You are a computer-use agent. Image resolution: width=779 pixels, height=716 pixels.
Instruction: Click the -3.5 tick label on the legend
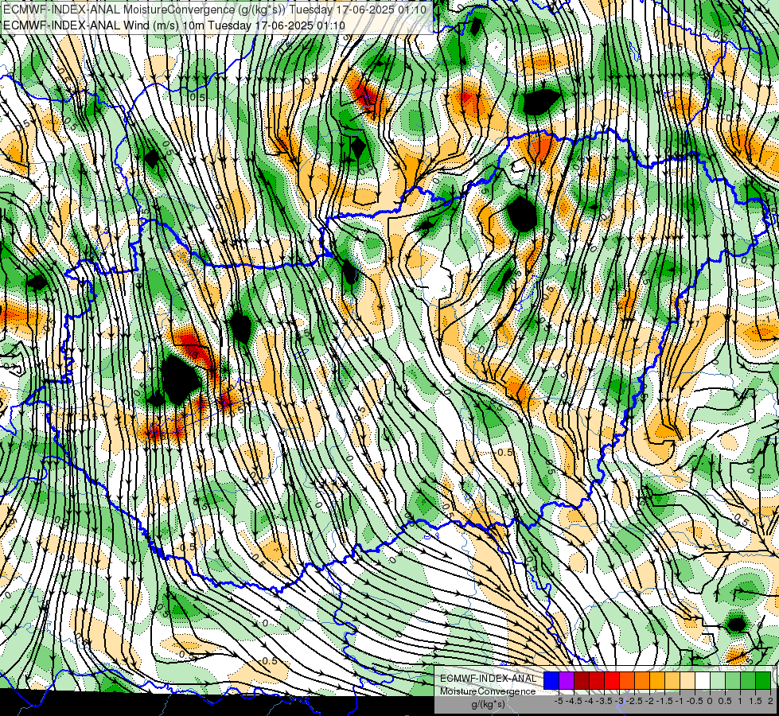[604, 701]
